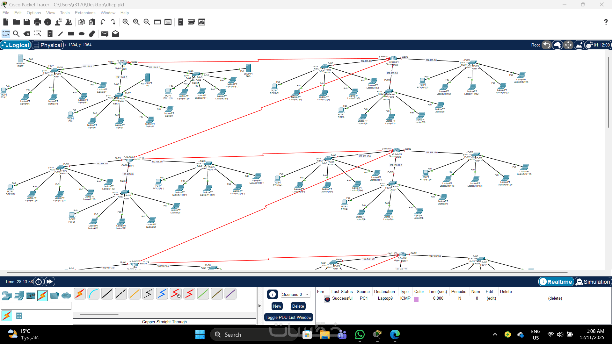The height and width of the screenshot is (344, 612).
Task: Select the Draw Ellipse tool
Action: [x=82, y=34]
